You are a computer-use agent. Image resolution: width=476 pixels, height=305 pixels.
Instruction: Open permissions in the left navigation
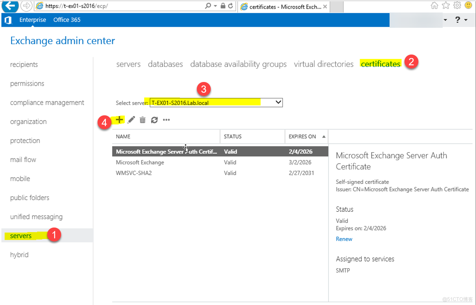[x=27, y=84]
